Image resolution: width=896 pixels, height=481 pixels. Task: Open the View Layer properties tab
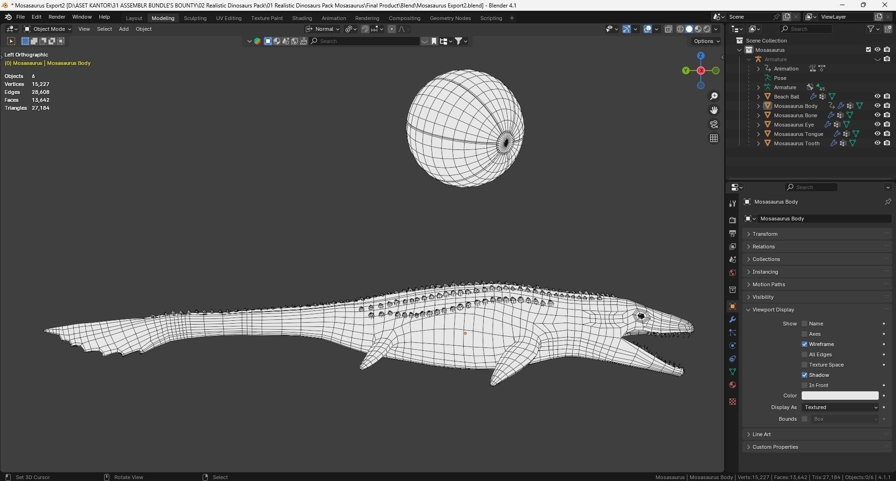(732, 246)
